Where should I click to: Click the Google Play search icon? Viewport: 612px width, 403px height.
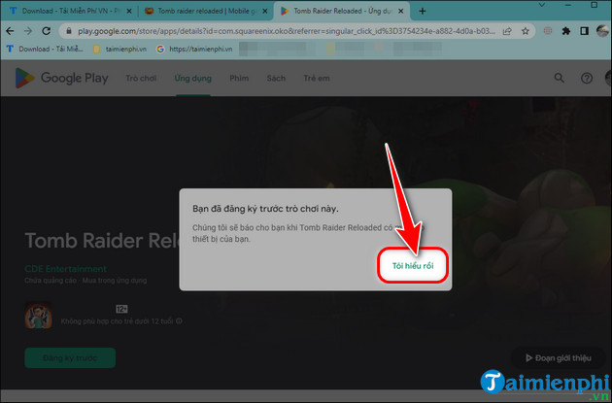click(x=559, y=79)
